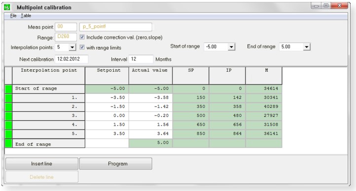356x191 pixels.
Task: Select the End of range row label
Action: [x=49, y=143]
